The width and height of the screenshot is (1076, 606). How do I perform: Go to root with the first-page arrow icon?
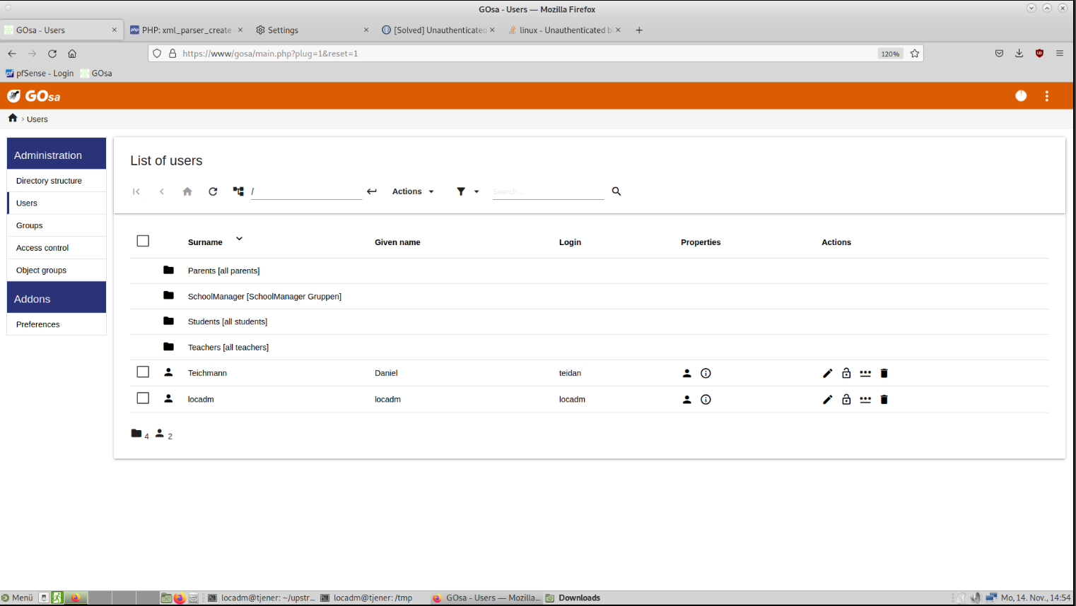[136, 191]
